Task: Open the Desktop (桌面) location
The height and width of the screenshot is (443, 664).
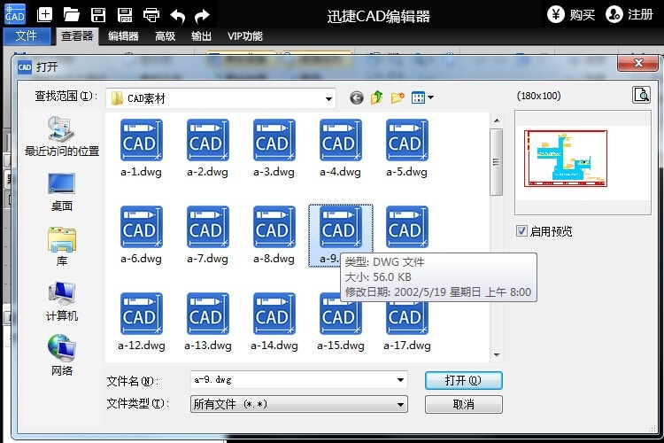Action: pyautogui.click(x=62, y=191)
